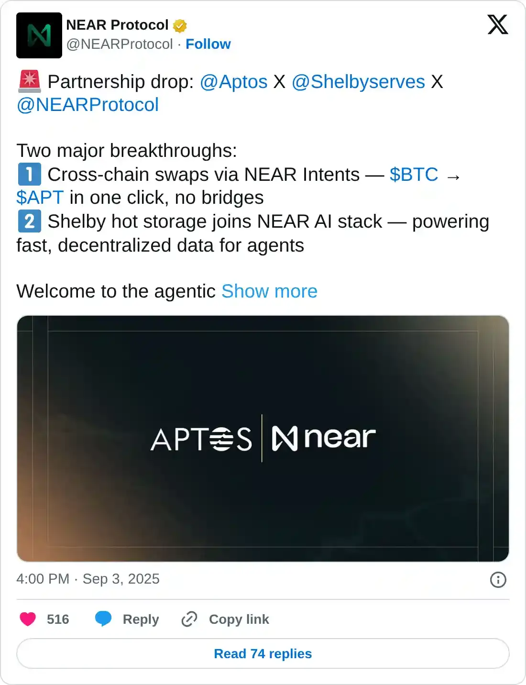Click the NEAR Protocol profile avatar
526x685 pixels.
click(39, 35)
